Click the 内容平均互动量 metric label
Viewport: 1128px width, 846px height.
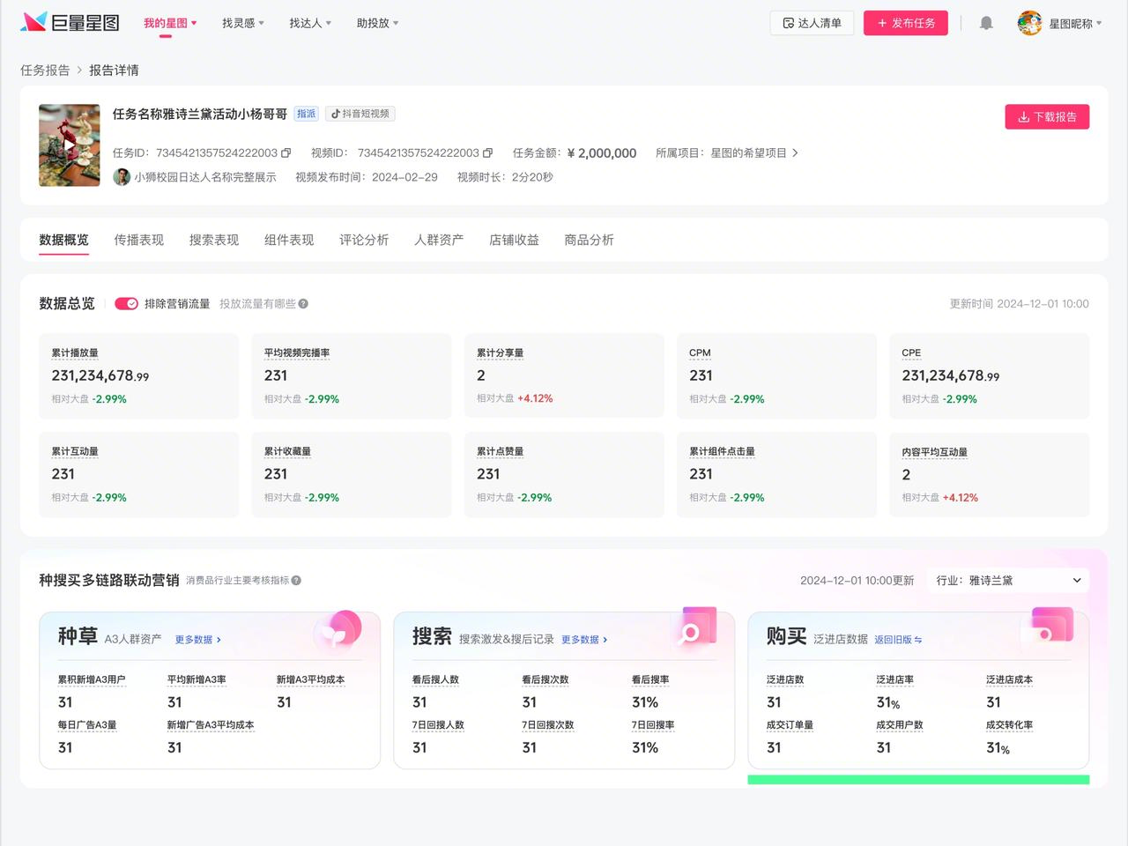tap(934, 453)
